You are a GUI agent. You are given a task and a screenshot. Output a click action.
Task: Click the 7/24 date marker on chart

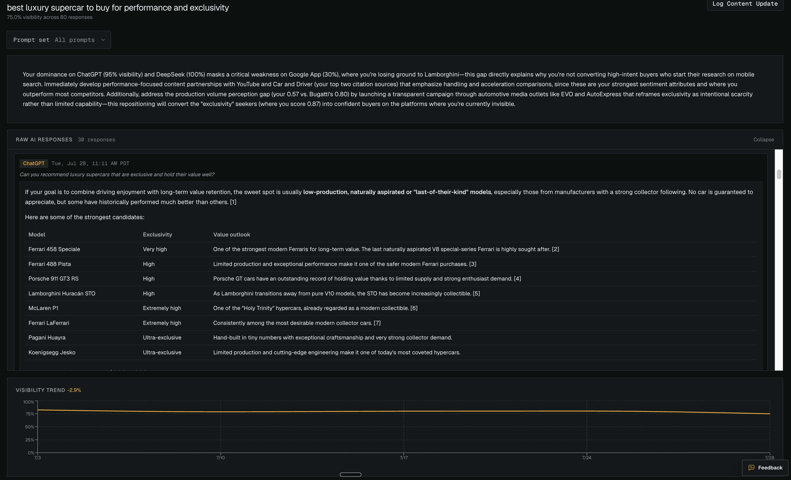click(x=586, y=458)
